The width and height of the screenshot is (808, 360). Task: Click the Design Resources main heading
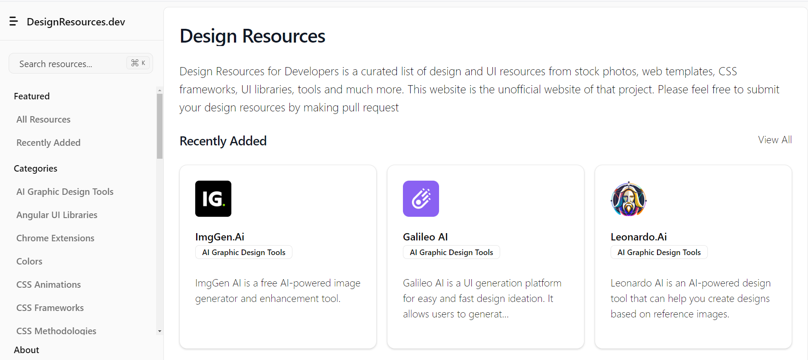pos(252,36)
